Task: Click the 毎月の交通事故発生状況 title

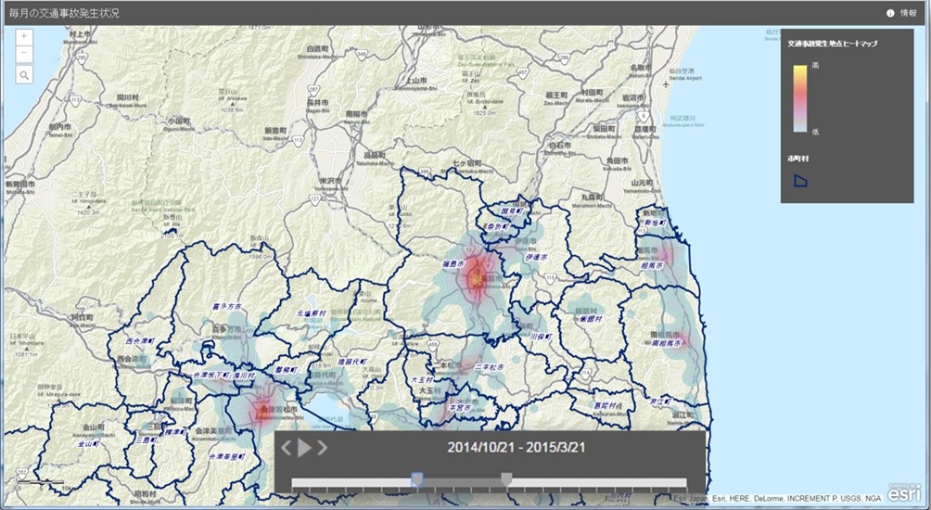Action: click(63, 14)
